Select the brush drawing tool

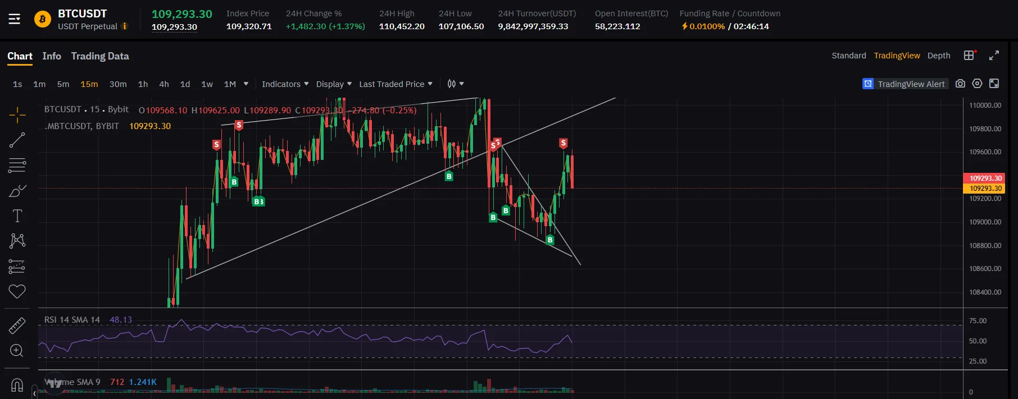[17, 191]
